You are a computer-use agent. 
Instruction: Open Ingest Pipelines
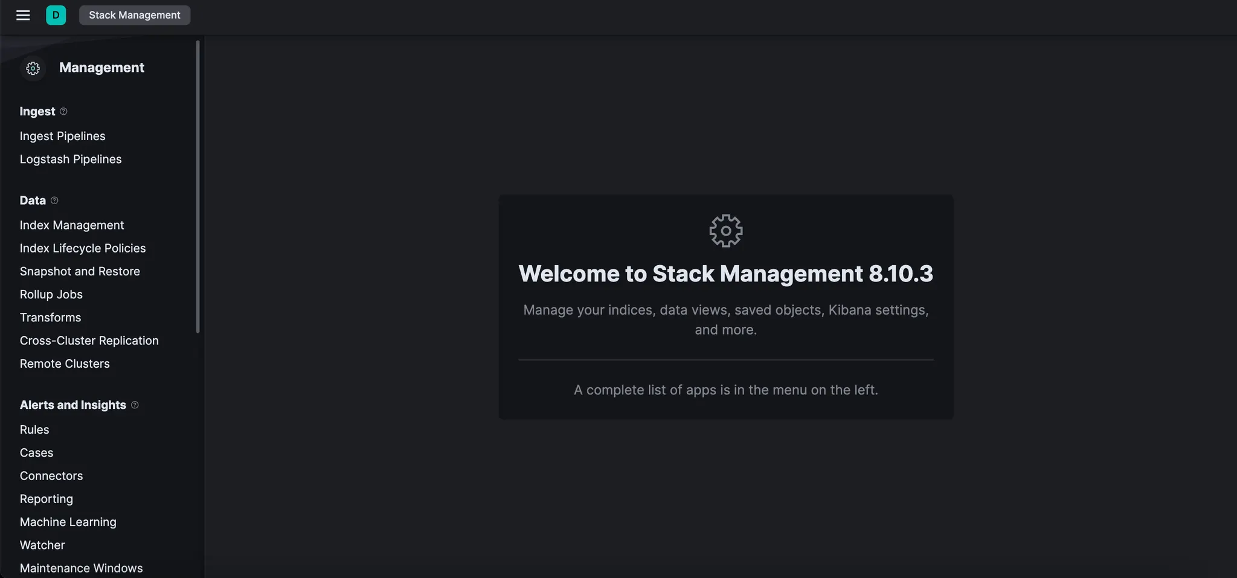click(x=62, y=136)
